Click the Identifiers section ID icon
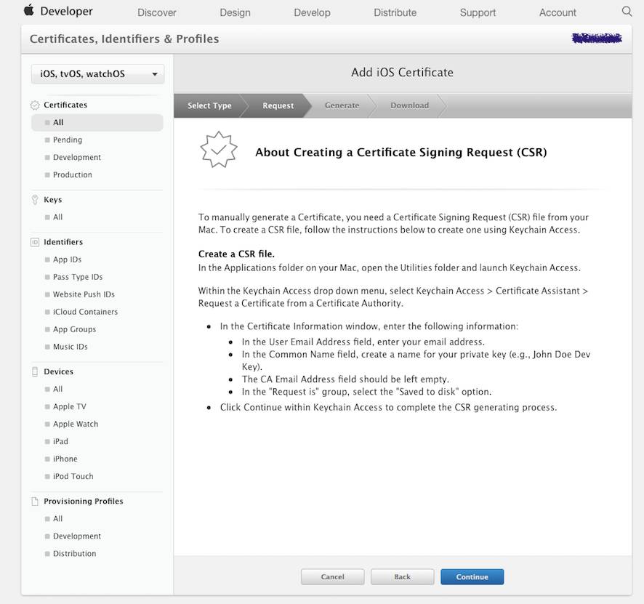This screenshot has width=644, height=604. (x=35, y=242)
